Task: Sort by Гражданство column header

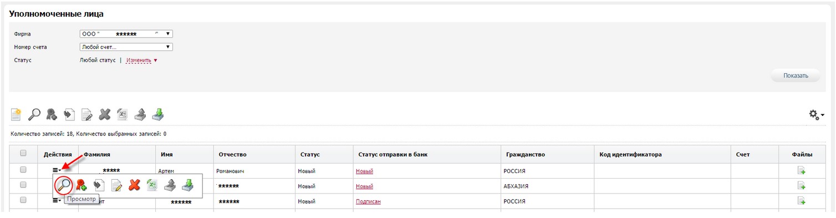Action: [x=524, y=154]
